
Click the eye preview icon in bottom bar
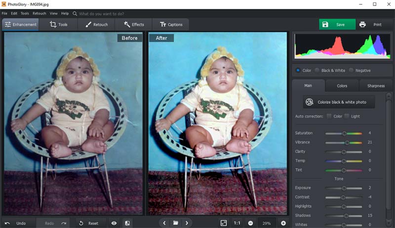(114, 223)
